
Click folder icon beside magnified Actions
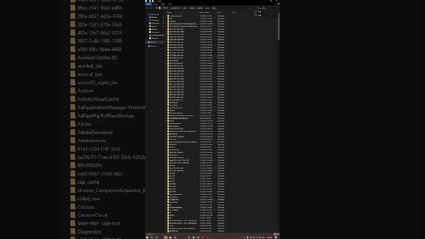[73, 91]
